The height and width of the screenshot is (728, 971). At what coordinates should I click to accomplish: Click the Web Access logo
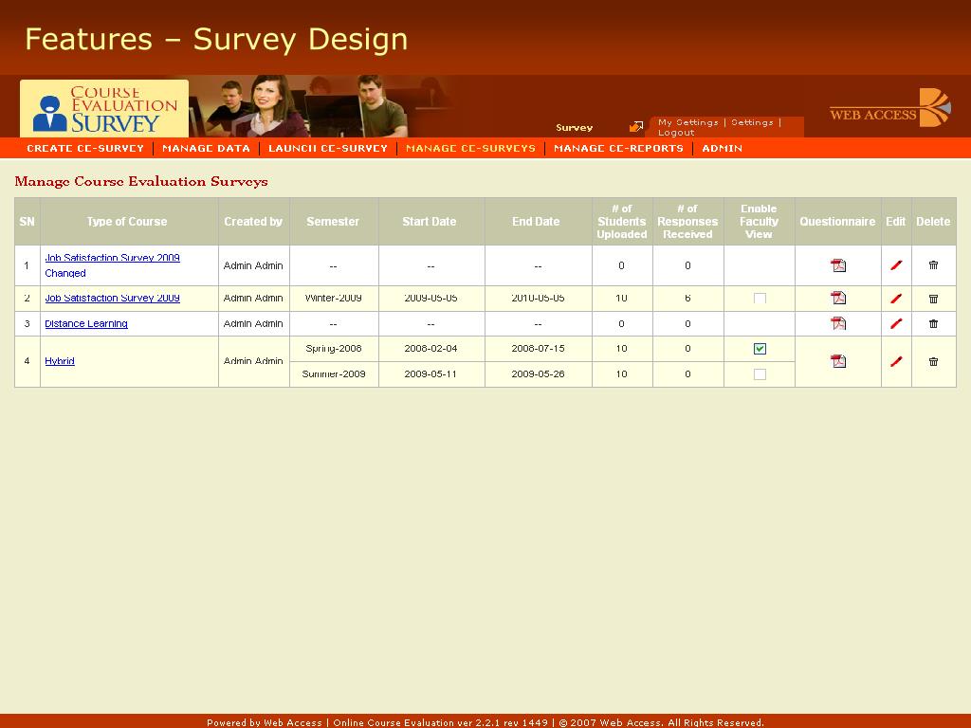[889, 108]
